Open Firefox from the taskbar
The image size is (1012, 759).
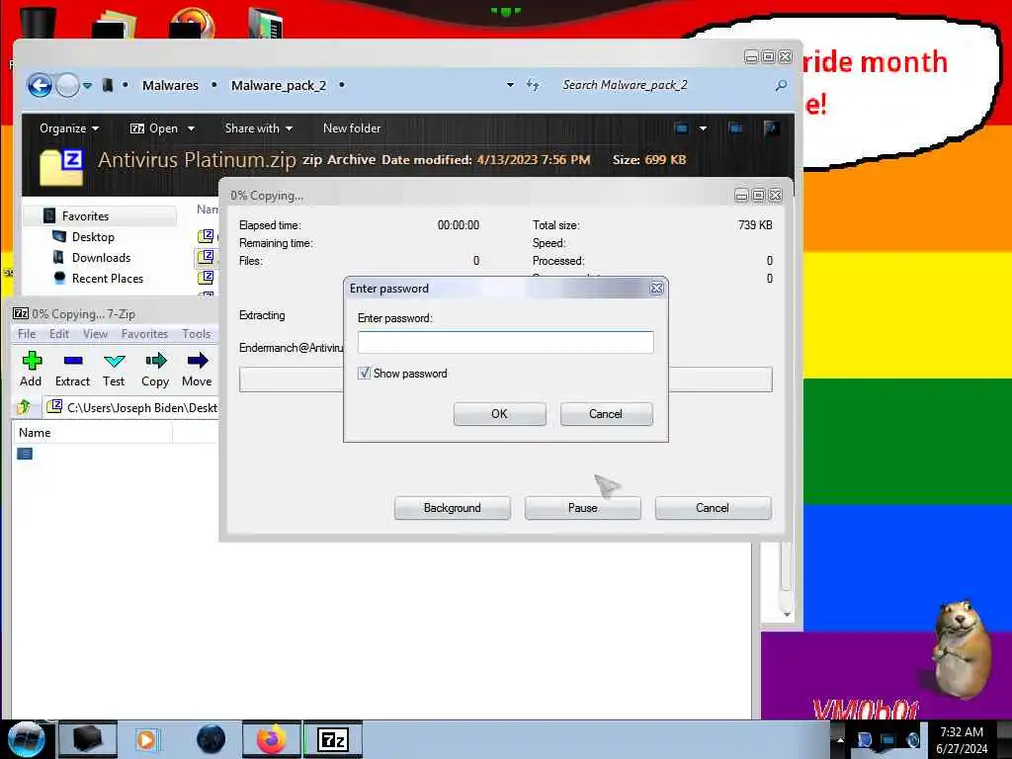click(272, 739)
